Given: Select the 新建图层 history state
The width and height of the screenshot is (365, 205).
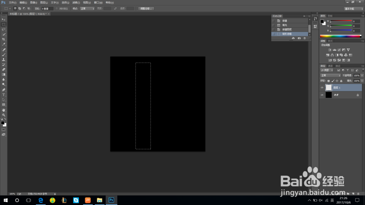Looking at the screenshot, I should click(x=290, y=29).
